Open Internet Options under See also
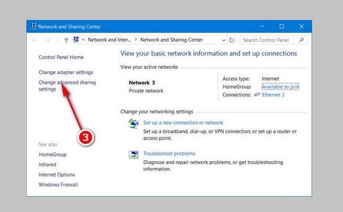343x212 pixels. point(57,174)
